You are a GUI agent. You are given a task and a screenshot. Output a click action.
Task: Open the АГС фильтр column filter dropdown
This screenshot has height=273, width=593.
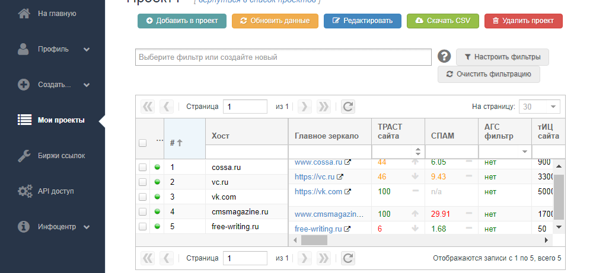525,152
